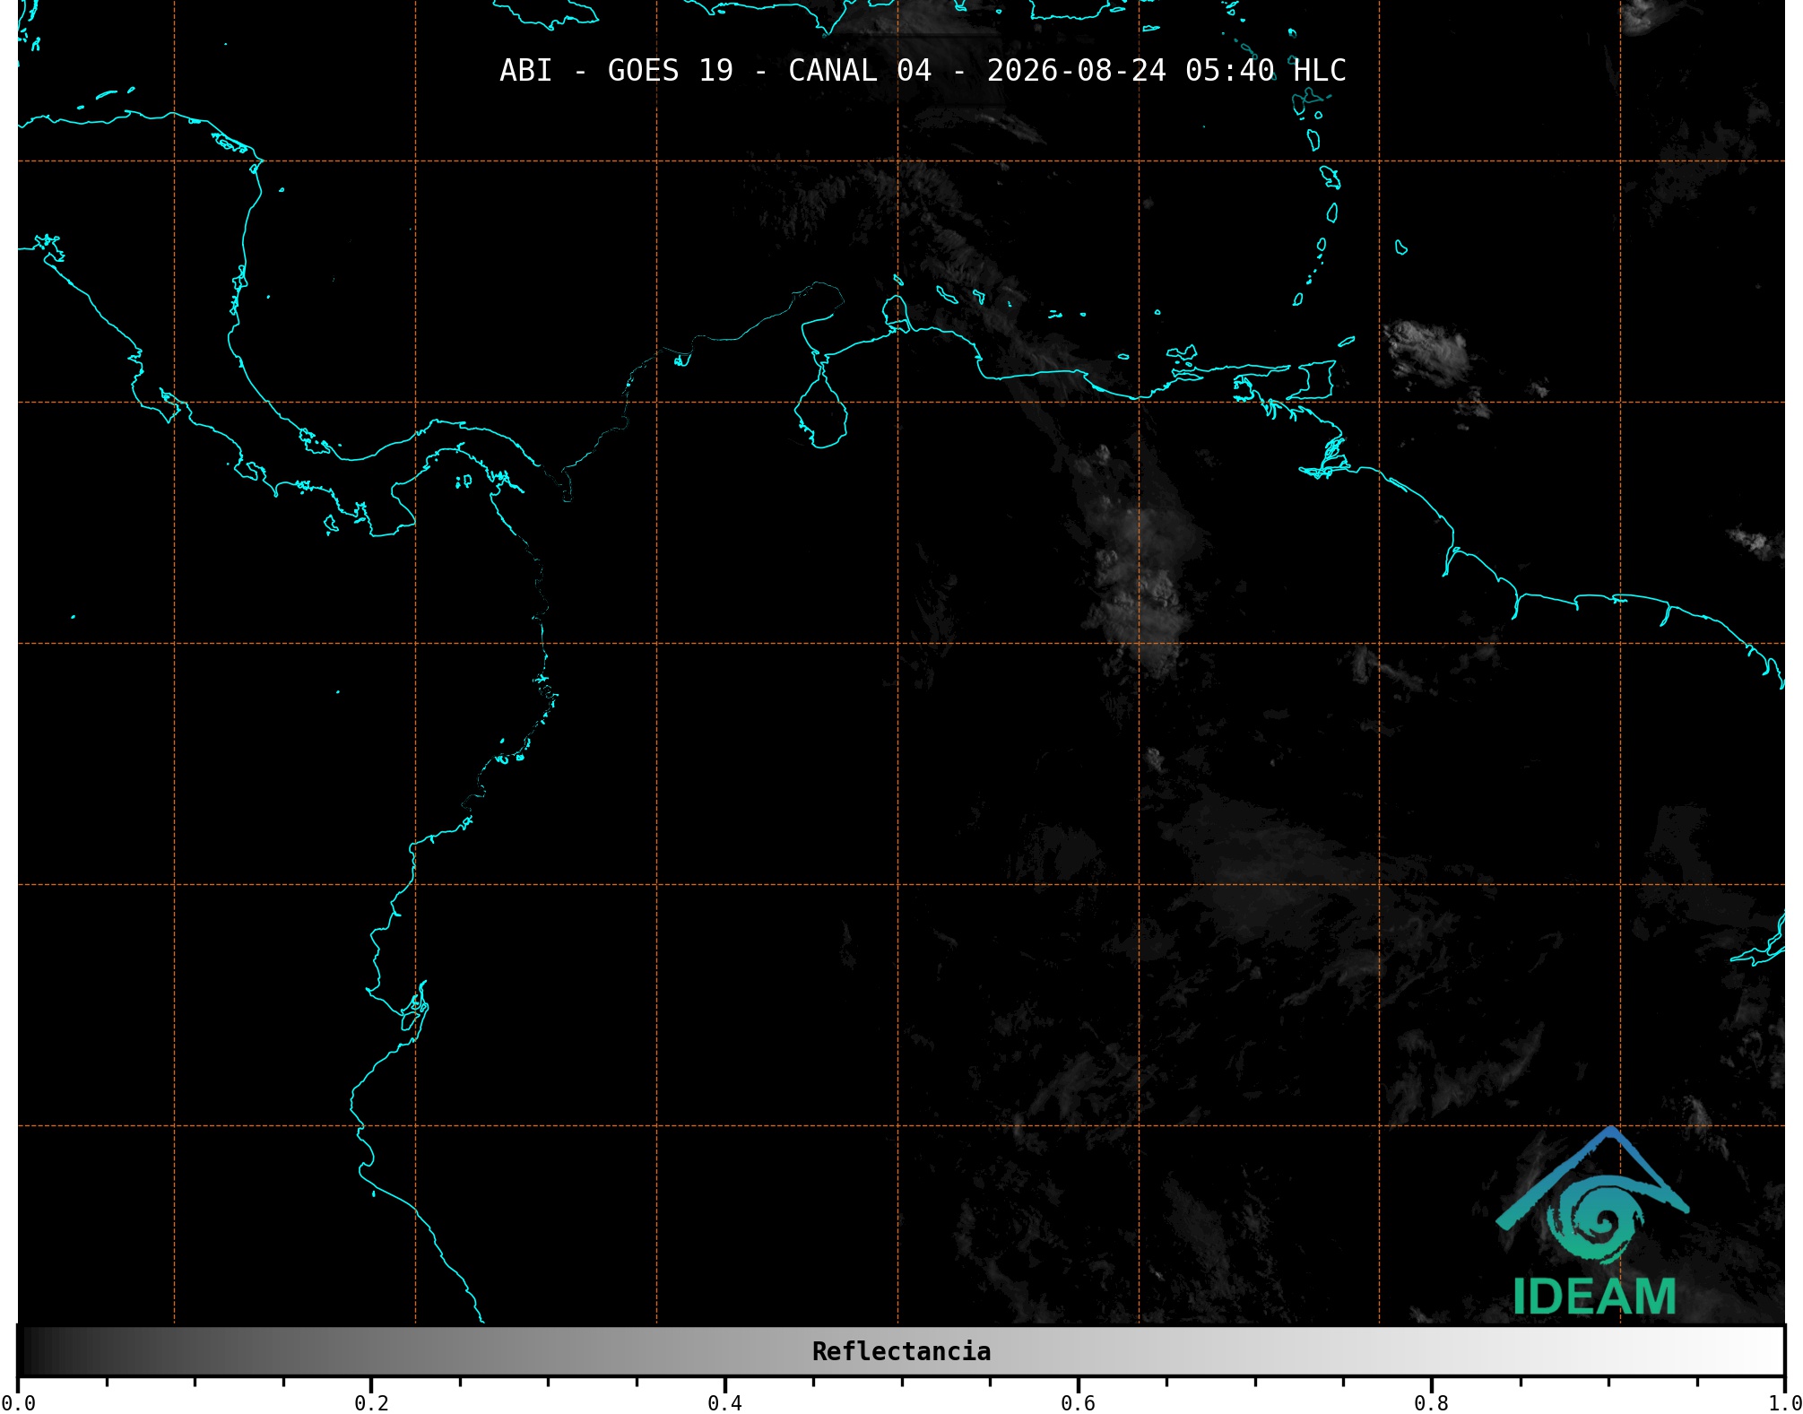
Task: Click the 0.4 tick label on the colorbar
Action: click(x=724, y=1403)
